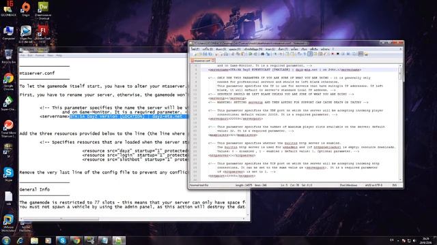Open the File menu in the Notepad window
Image resolution: width=437 pixels, height=245 pixels.
click(23, 55)
